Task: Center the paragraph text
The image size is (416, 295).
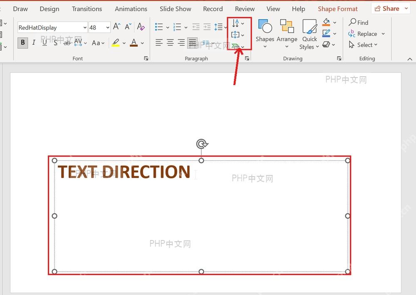Action: point(170,42)
